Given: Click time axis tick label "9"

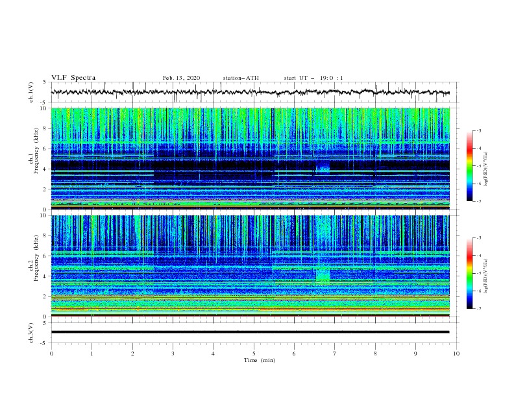Looking at the screenshot, I should pos(415,354).
